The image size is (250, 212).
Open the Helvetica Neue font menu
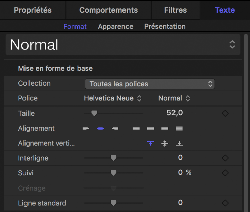(112, 98)
